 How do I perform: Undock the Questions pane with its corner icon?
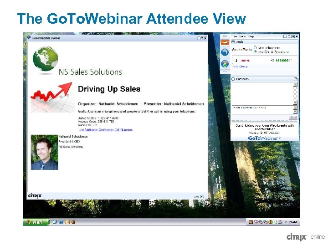point(296,79)
